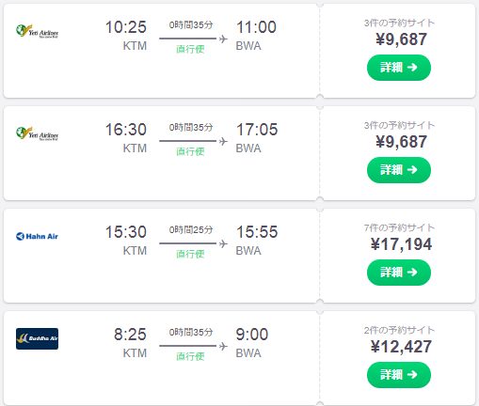Click the 9:00 BWA arrival time
The image size is (479, 406).
[252, 335]
